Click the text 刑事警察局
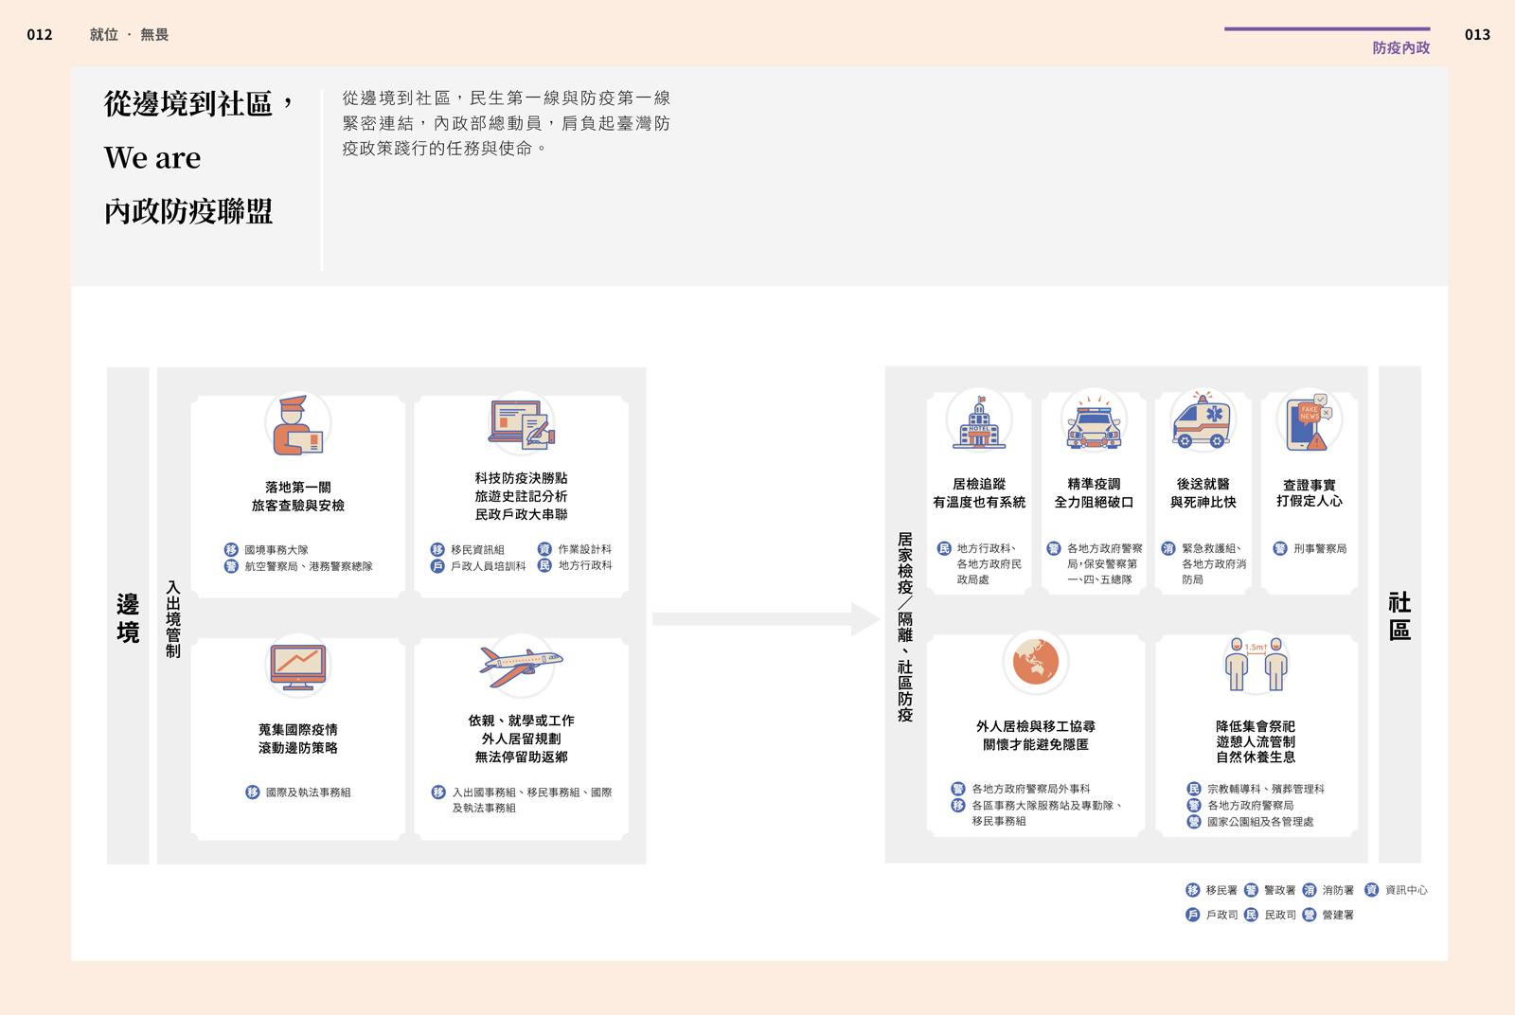 pos(1320,548)
